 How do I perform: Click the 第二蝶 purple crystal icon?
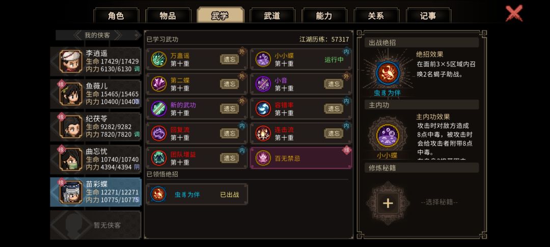[x=158, y=84]
